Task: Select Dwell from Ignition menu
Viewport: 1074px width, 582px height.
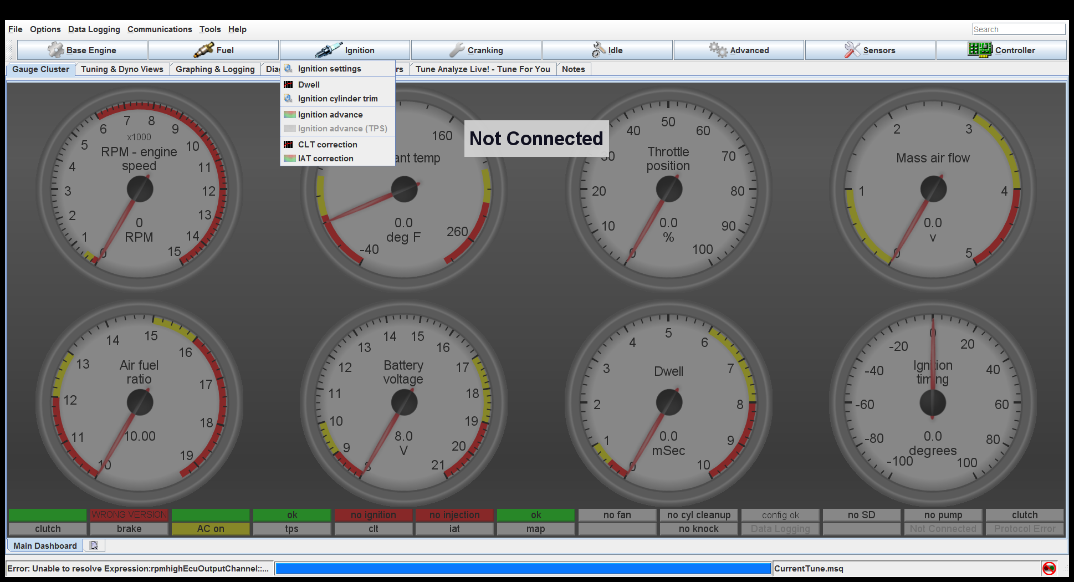Action: click(x=337, y=84)
